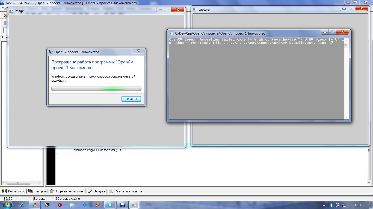Close the capture window

(362, 8)
